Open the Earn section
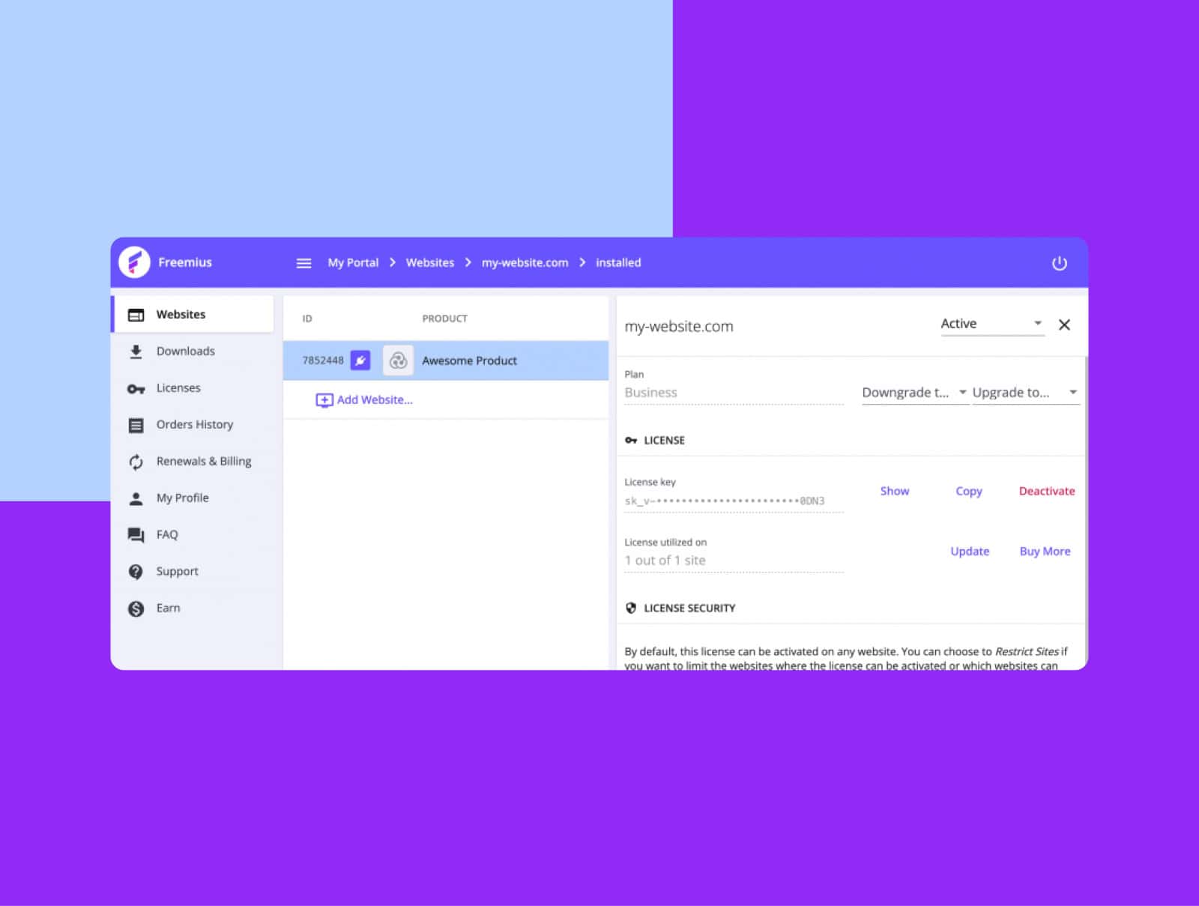This screenshot has height=906, width=1199. pyautogui.click(x=193, y=608)
